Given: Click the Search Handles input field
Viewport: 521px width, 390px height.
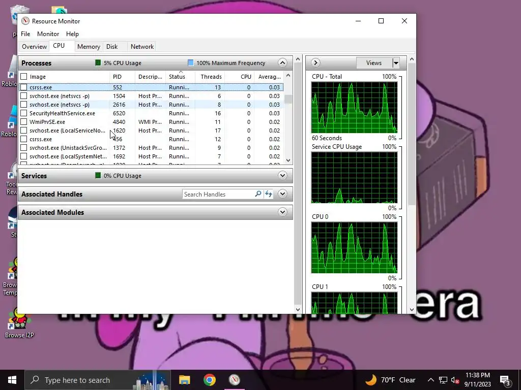Looking at the screenshot, I should pos(218,194).
